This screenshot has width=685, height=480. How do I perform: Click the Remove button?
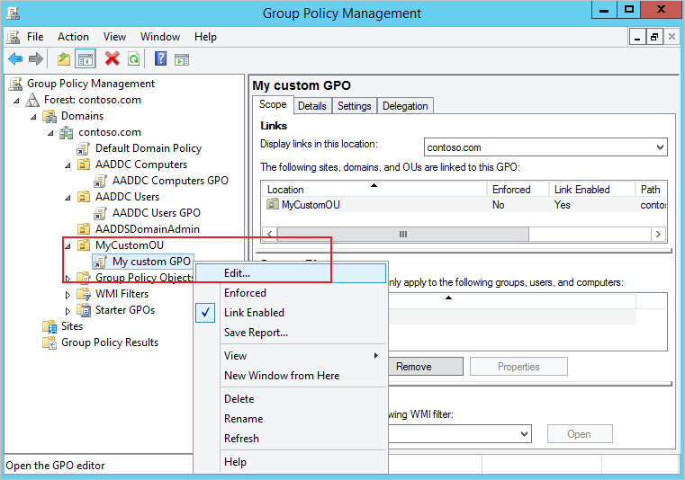tap(425, 367)
